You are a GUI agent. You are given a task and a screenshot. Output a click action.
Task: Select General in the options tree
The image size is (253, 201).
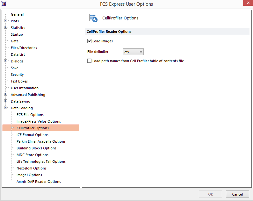pos(17,14)
